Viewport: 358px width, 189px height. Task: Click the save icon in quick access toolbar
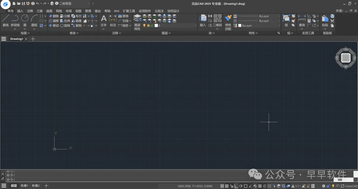point(23,3)
